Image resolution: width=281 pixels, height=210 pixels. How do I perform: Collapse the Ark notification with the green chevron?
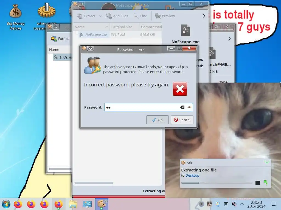tap(267, 162)
